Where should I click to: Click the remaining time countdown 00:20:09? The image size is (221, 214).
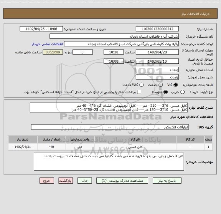click(x=53, y=52)
